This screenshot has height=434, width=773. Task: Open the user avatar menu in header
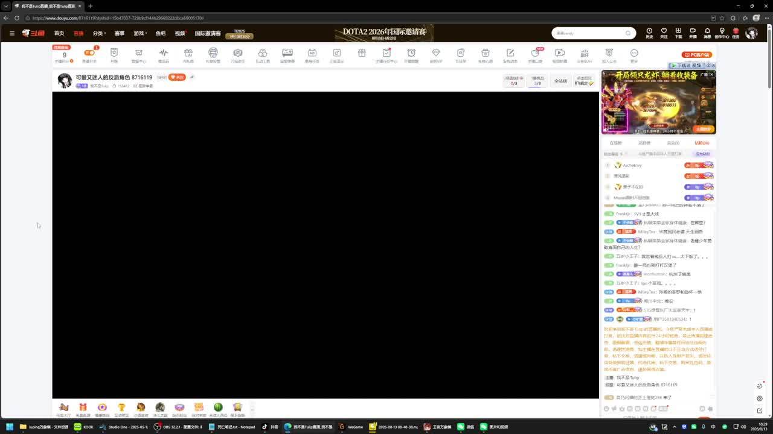click(751, 33)
